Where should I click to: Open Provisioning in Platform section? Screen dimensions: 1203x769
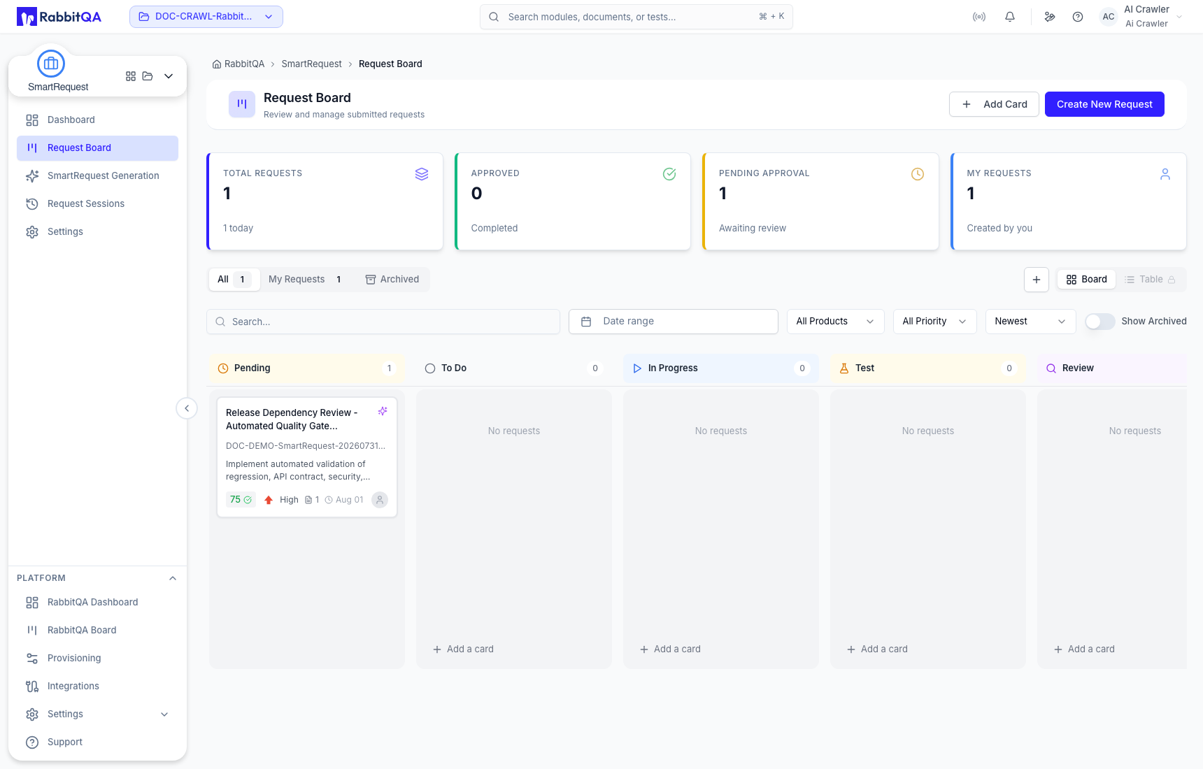[x=97, y=659]
